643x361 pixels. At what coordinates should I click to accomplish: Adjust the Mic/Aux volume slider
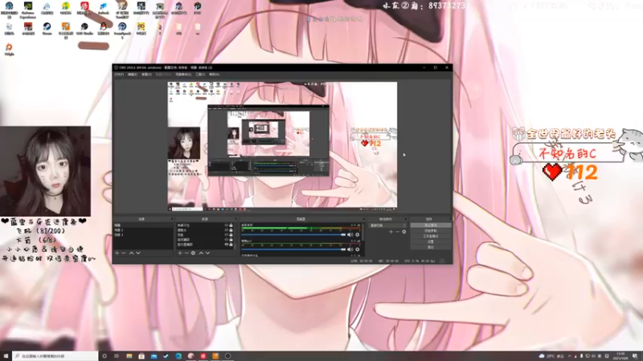pyautogui.click(x=293, y=249)
